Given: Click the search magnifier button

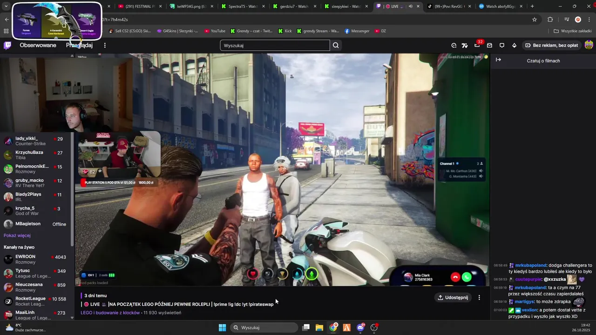Looking at the screenshot, I should coord(336,45).
